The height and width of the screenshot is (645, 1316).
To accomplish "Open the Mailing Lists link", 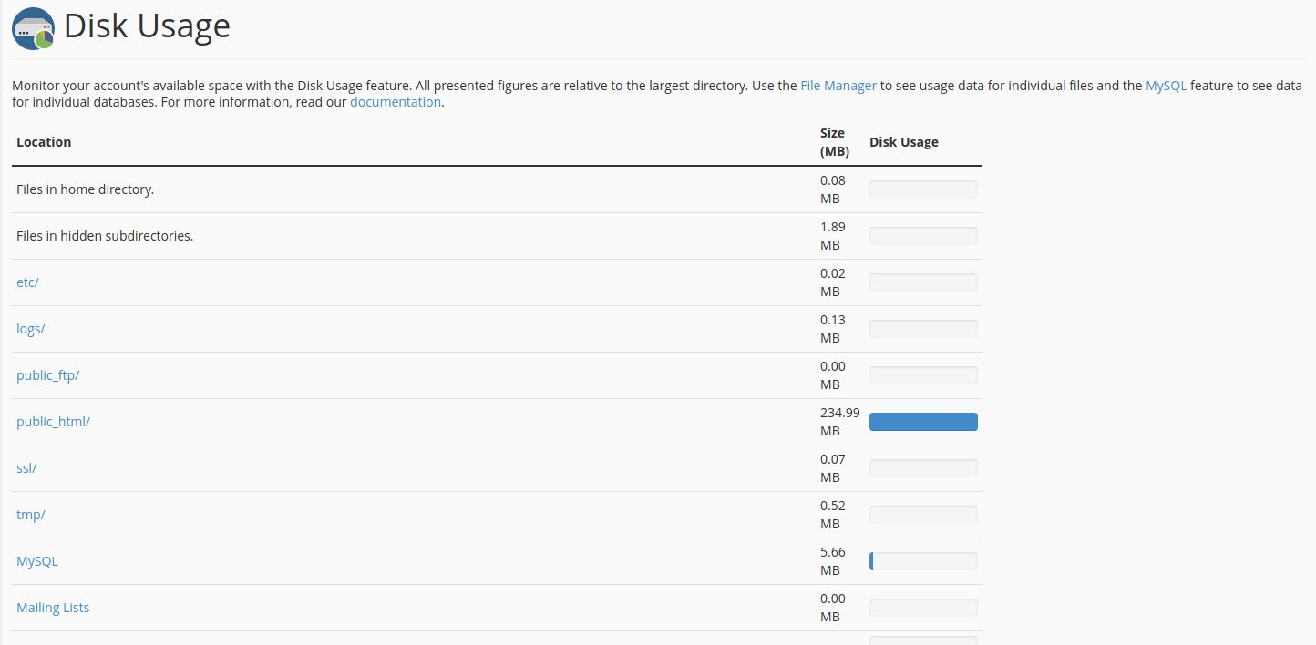I will (52, 607).
